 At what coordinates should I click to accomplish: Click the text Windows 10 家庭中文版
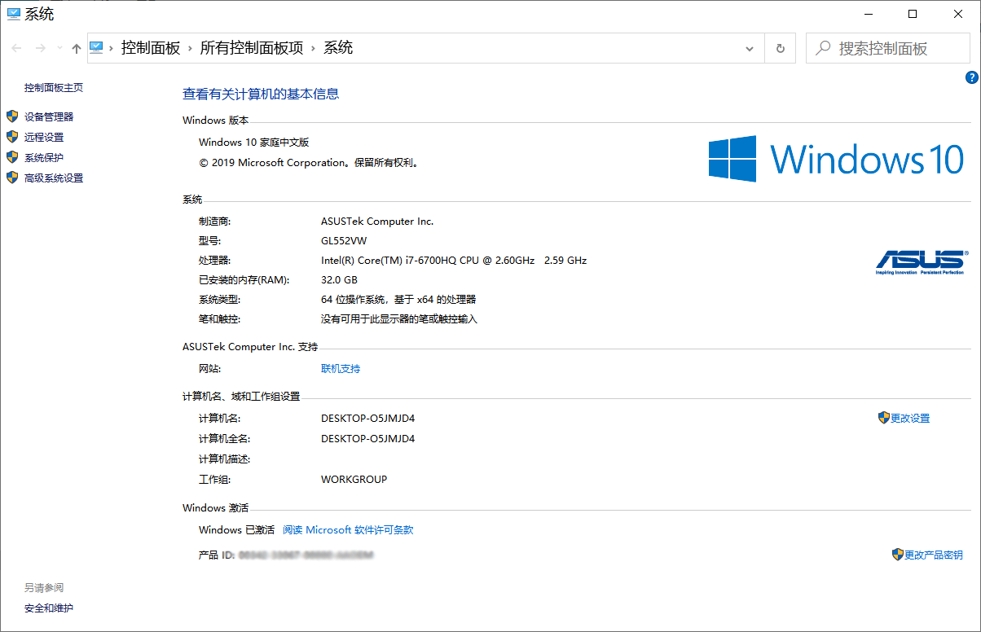254,143
